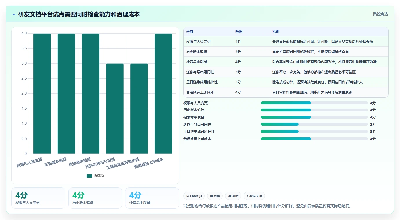
Task: Click the 普通成员上手成本 bar in the chart
Action: click(x=163, y=93)
